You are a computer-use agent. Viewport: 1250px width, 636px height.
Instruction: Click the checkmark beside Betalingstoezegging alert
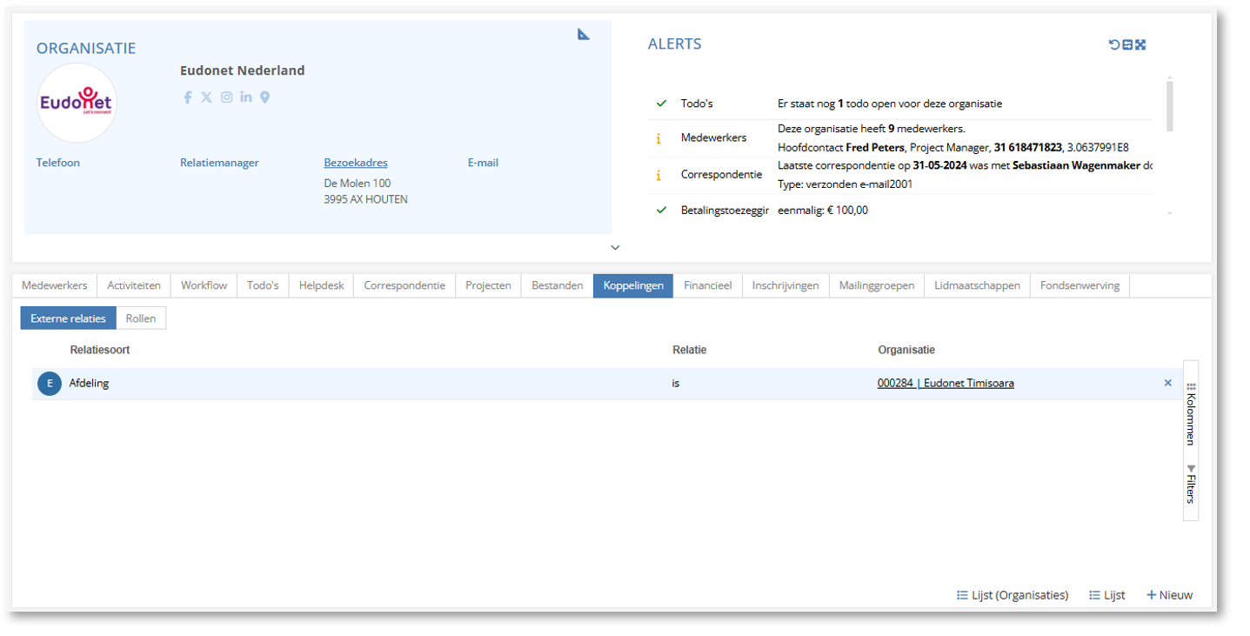[661, 210]
